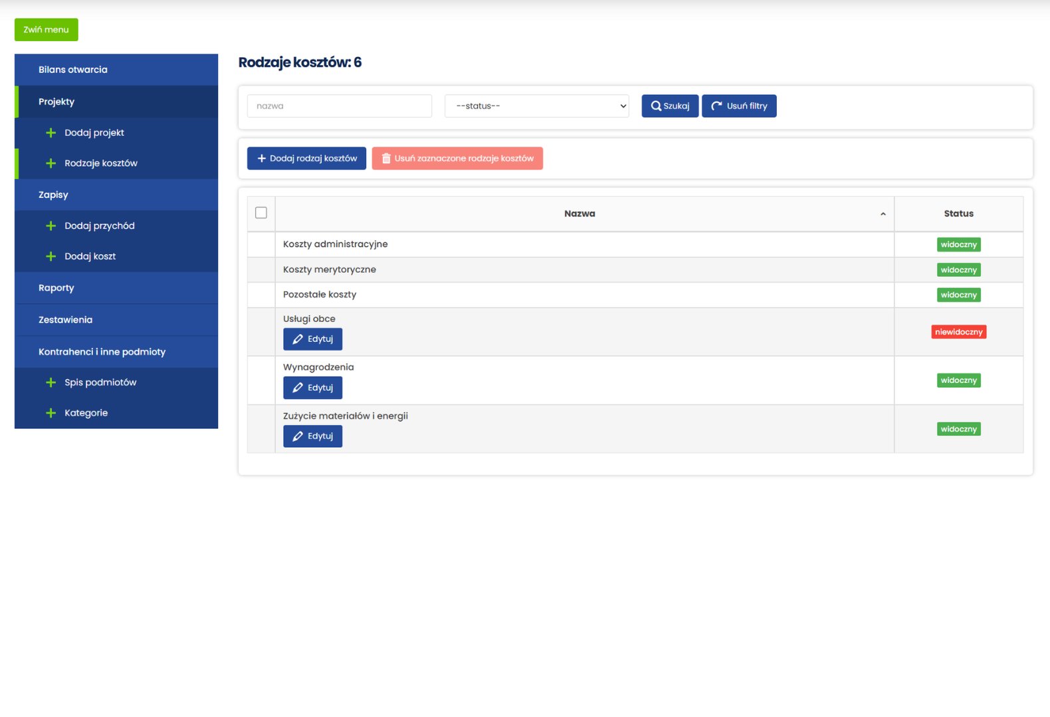1050x717 pixels.
Task: Click the trash icon in the delete button
Action: [x=386, y=159]
